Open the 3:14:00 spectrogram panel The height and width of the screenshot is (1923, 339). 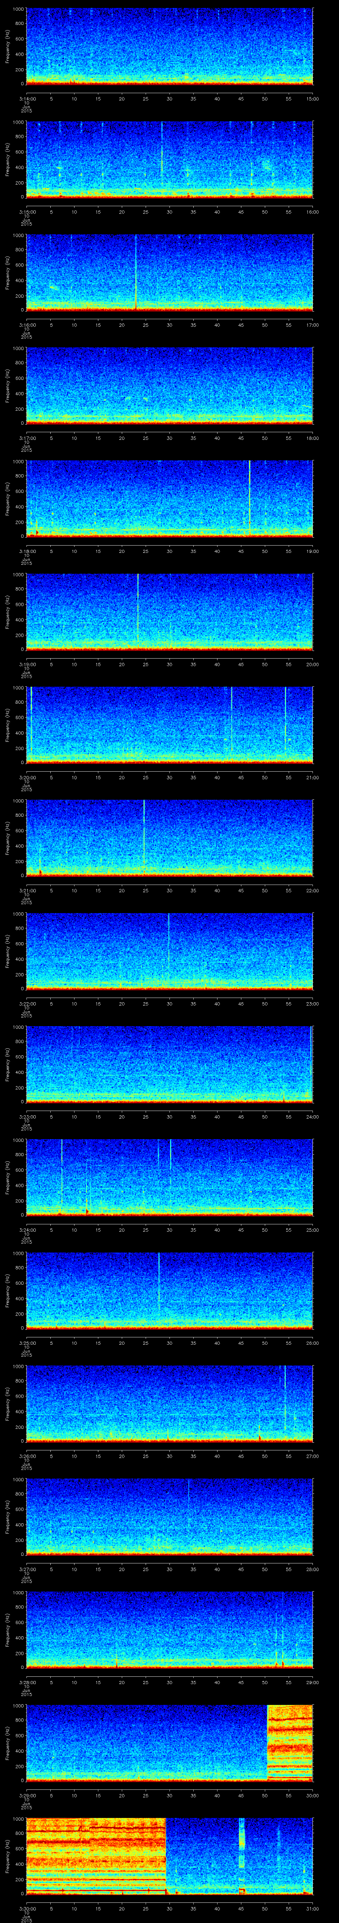(x=169, y=46)
